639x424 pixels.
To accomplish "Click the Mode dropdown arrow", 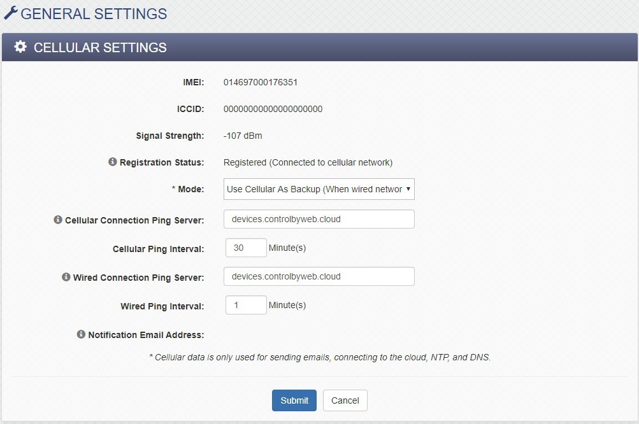I will tap(406, 189).
